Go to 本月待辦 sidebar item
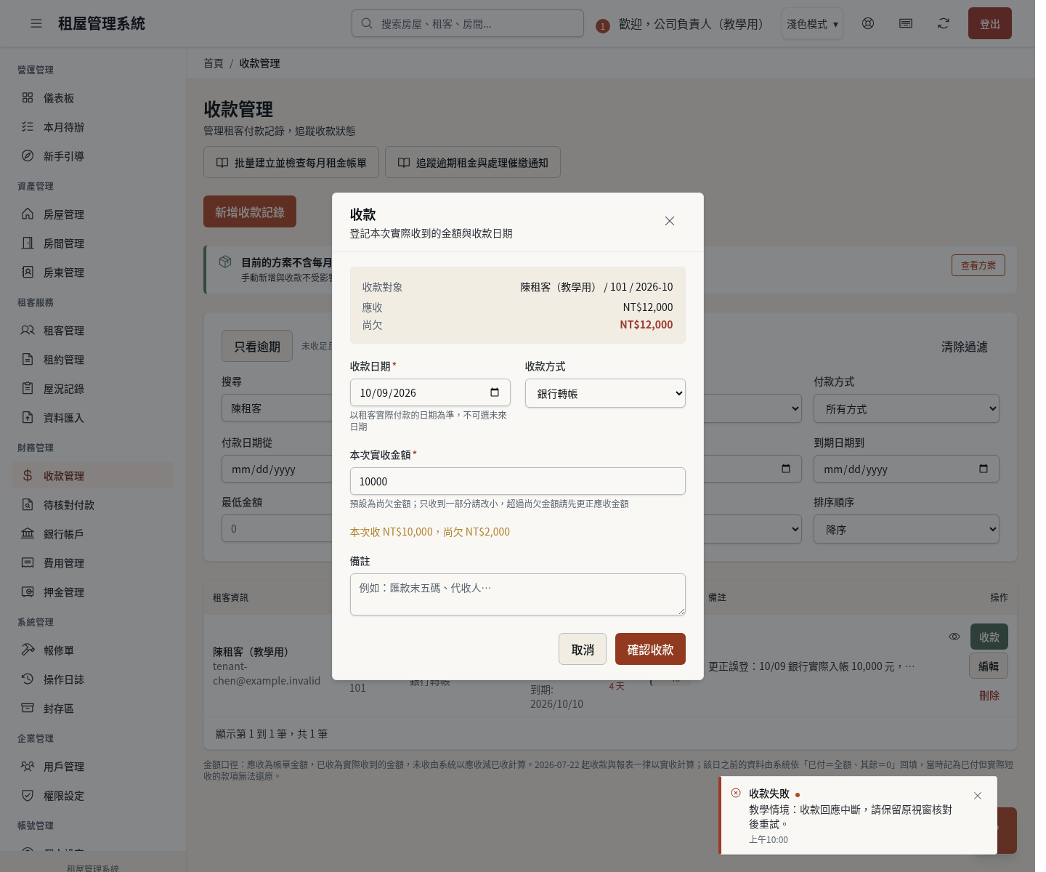Viewport: 1046px width, 872px height. (x=93, y=127)
